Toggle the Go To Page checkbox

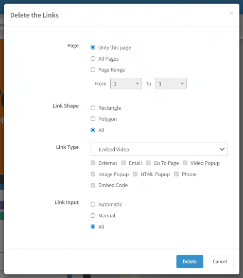coord(148,163)
